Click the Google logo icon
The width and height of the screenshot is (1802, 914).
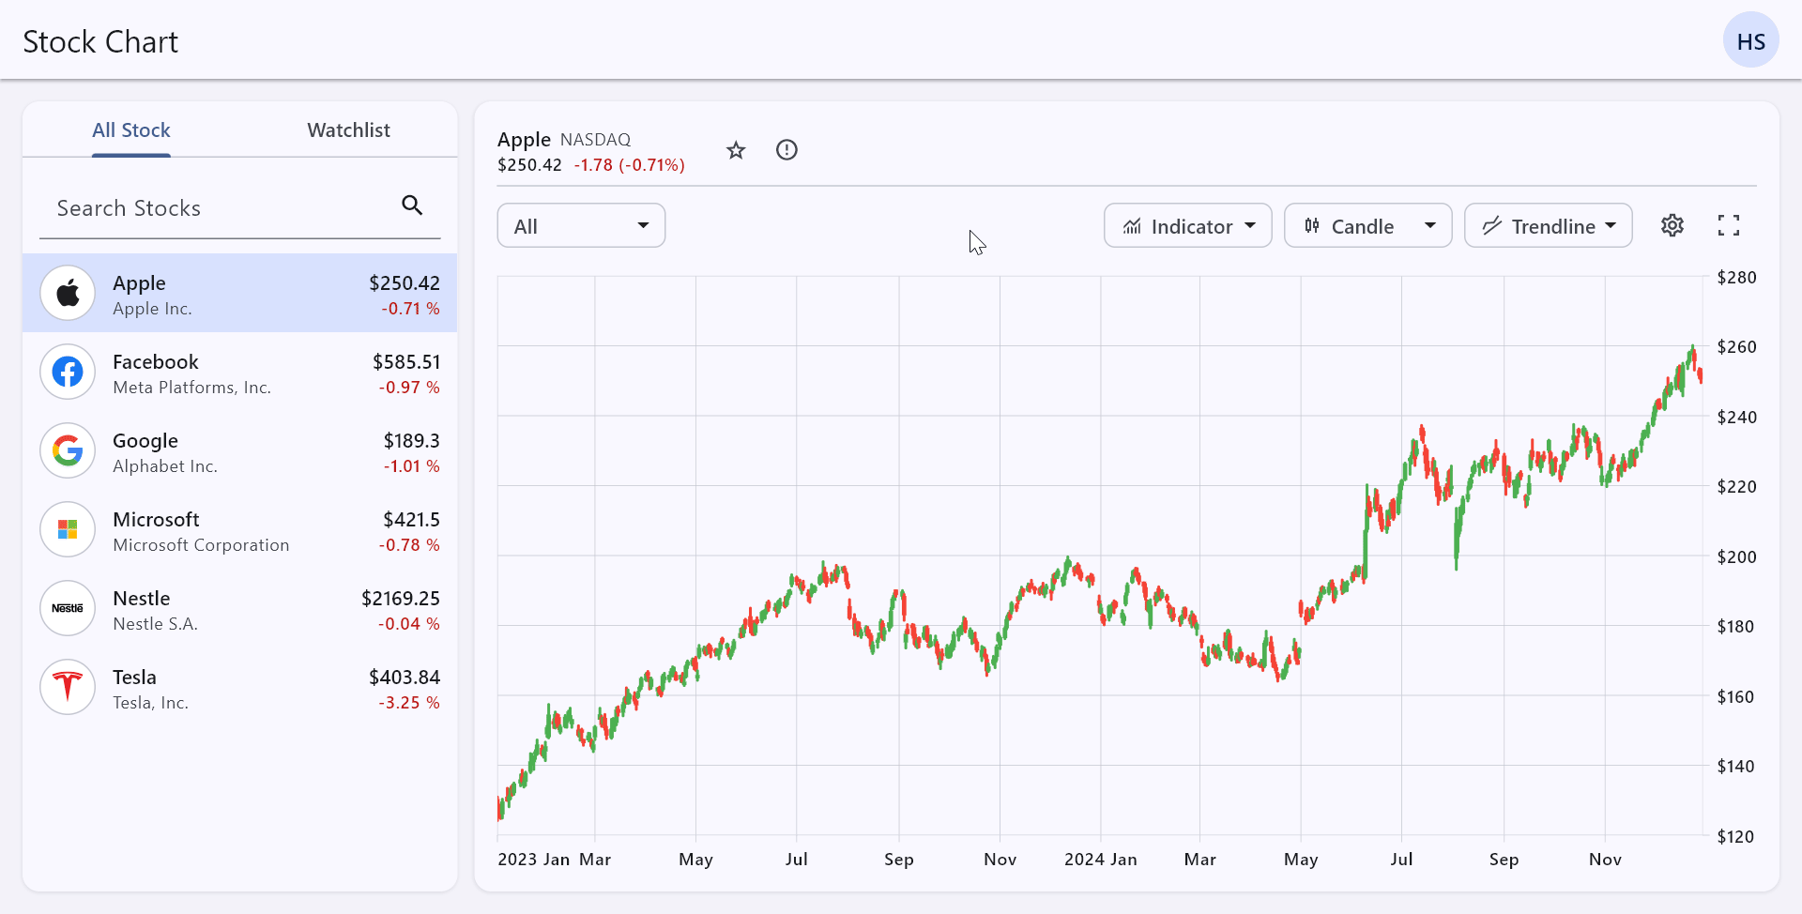[67, 450]
